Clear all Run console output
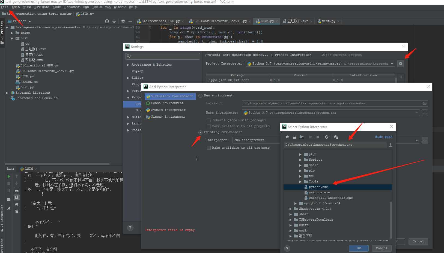This screenshot has width=444, height=253. tap(17, 212)
